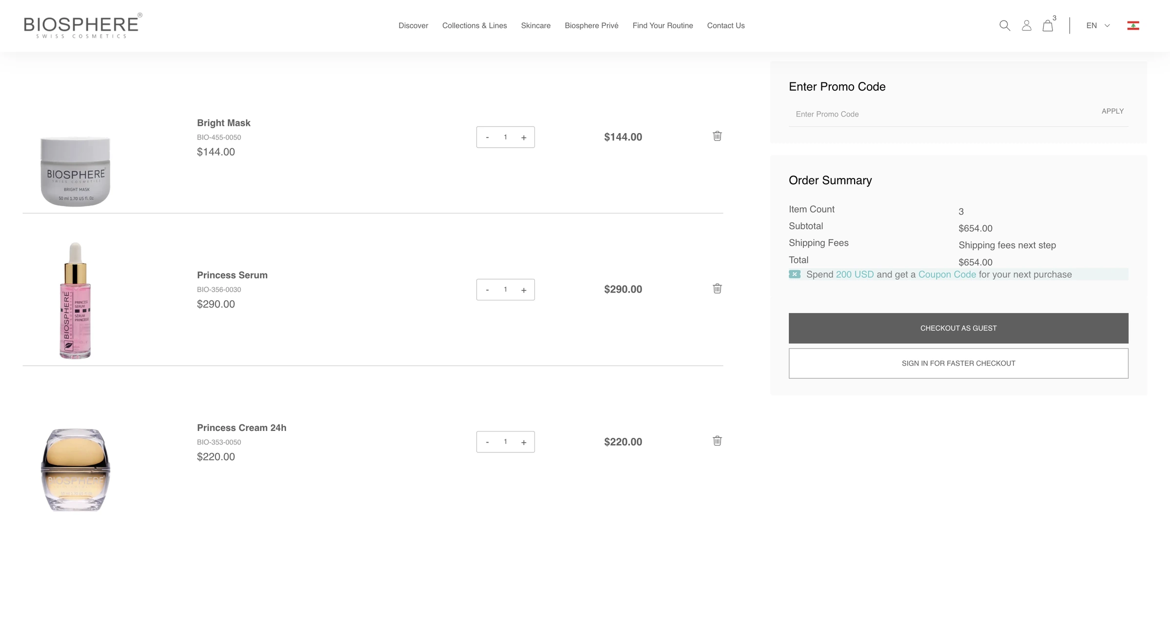Open the Discover menu
The height and width of the screenshot is (623, 1170).
[x=413, y=25]
